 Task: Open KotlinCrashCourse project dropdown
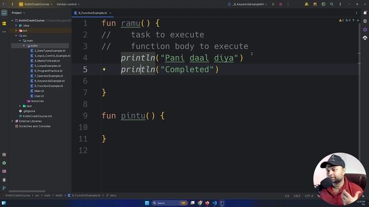[x=36, y=4]
